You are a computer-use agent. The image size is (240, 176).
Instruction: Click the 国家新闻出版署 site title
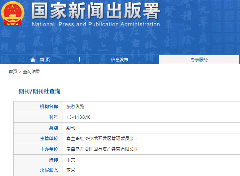96,11
